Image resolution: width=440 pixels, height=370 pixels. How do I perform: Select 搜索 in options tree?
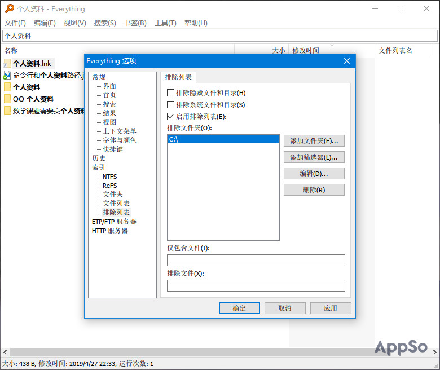point(109,104)
